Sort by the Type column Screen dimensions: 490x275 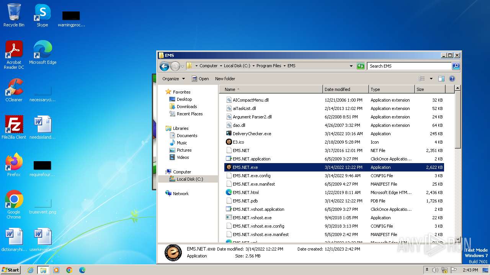click(x=392, y=89)
